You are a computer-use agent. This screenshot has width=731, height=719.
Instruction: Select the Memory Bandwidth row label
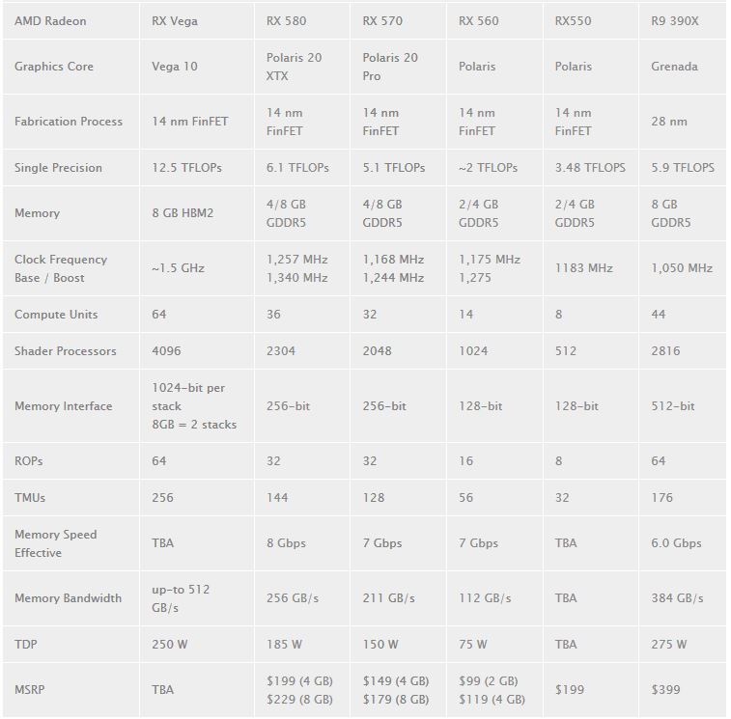tap(68, 597)
